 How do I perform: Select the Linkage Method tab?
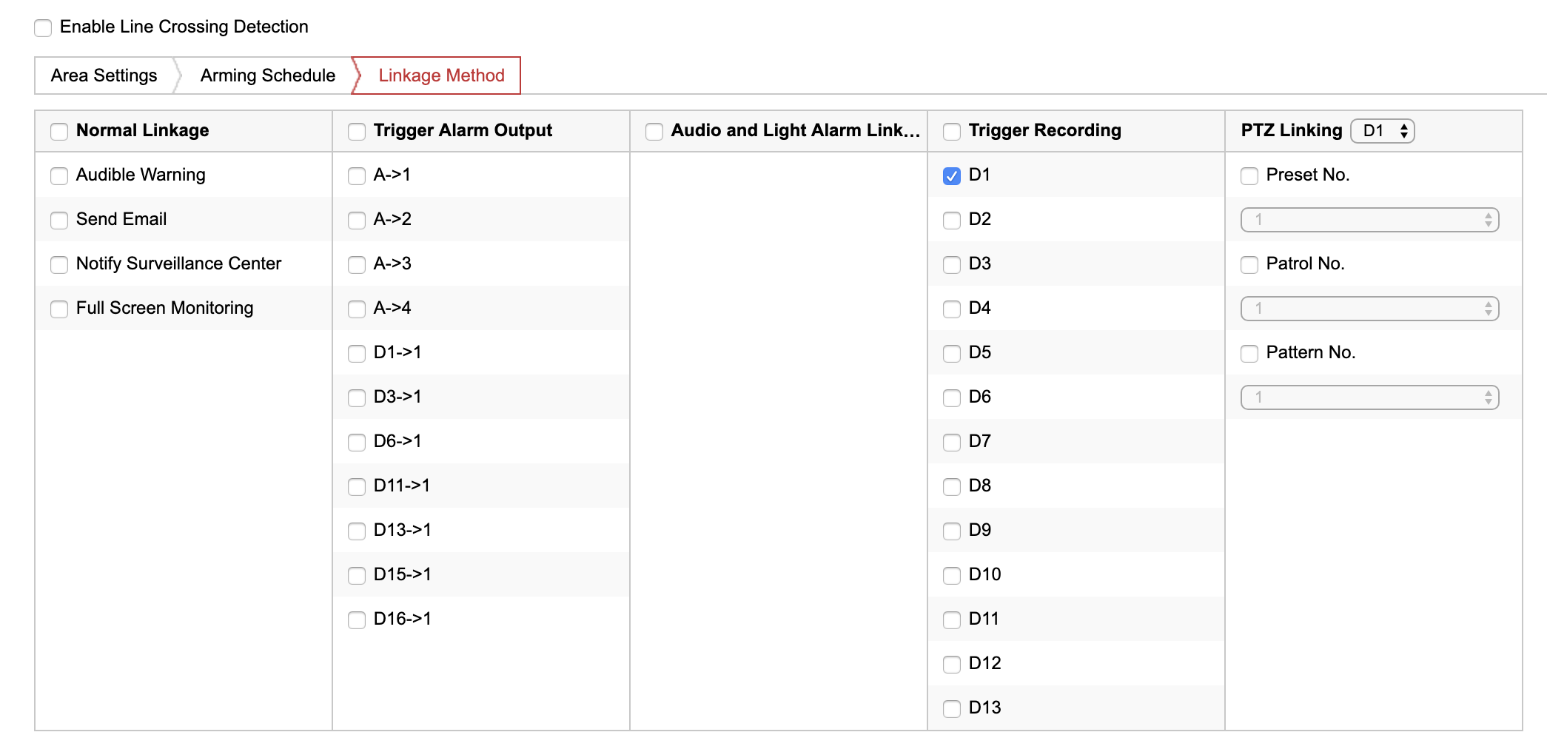(x=441, y=75)
